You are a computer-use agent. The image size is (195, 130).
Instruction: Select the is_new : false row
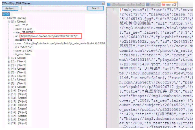[x=23, y=54]
